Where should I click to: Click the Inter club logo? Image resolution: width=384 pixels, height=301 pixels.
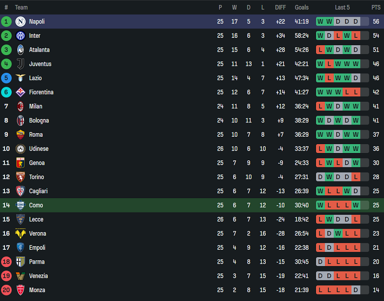click(20, 36)
